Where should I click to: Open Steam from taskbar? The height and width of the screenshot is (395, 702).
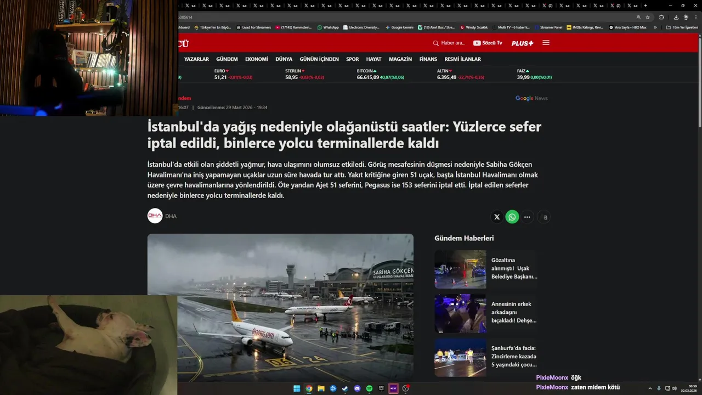pyautogui.click(x=345, y=388)
